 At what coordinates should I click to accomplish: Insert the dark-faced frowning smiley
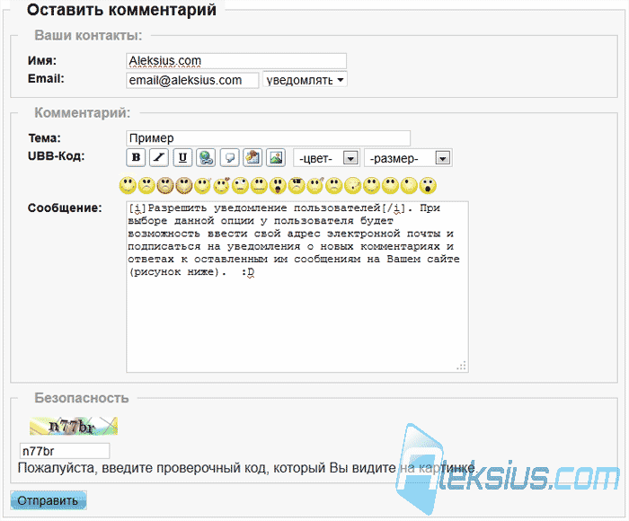[165, 186]
